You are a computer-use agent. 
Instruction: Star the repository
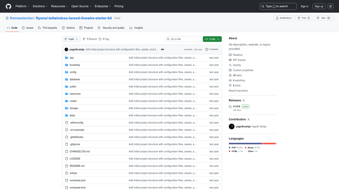pyautogui.click(x=323, y=18)
